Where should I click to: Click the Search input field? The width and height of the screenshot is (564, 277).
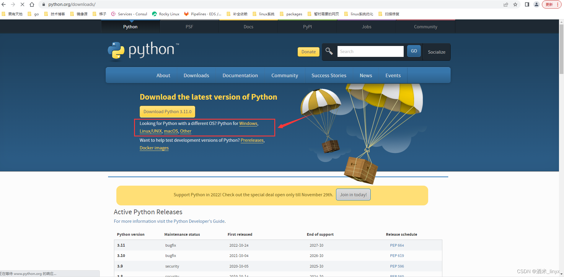370,51
